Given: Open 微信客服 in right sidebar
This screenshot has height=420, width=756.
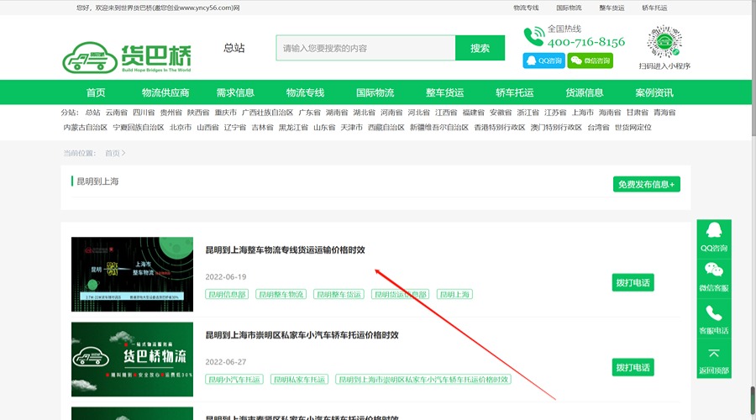Looking at the screenshot, I should pyautogui.click(x=714, y=277).
